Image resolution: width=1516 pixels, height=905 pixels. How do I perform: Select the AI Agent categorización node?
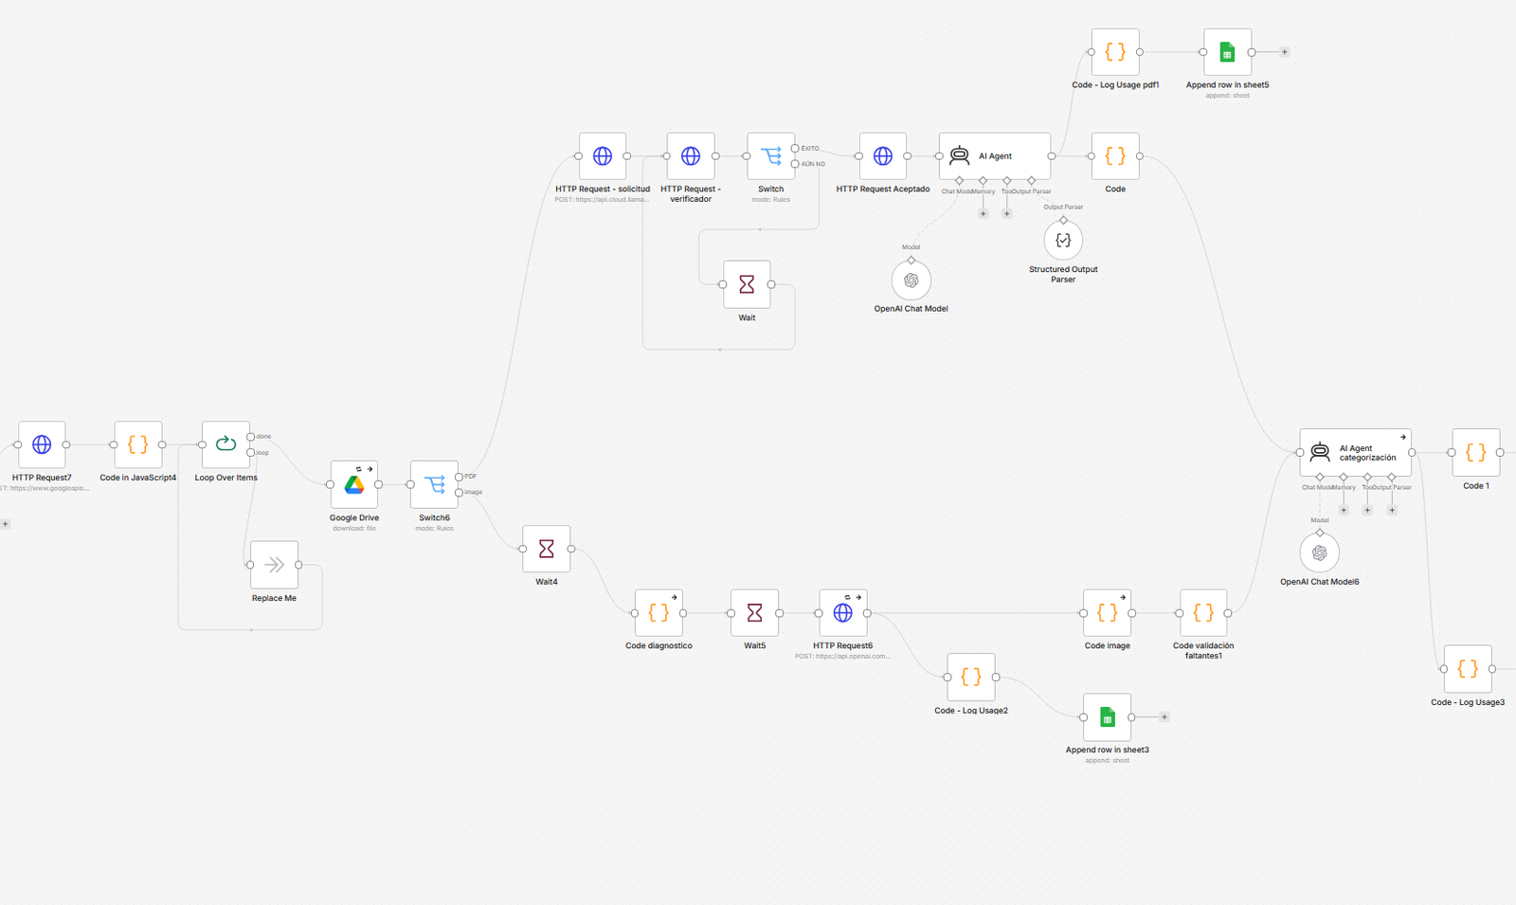(1356, 453)
